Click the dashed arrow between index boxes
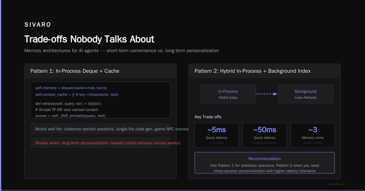 point(266,94)
